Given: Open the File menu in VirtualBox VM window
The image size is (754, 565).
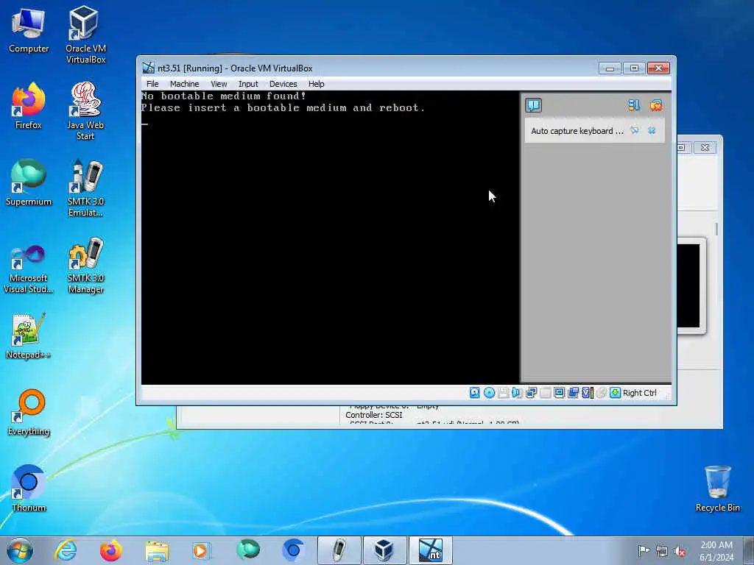Looking at the screenshot, I should pos(152,84).
